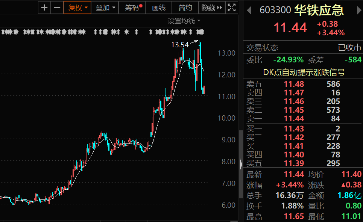This screenshot has width=363, height=222.
Task: Click the 卖一 price 11.44
Action: tap(294, 119)
